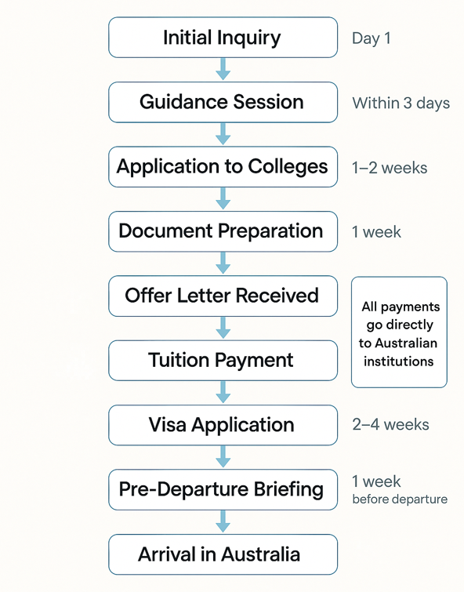This screenshot has height=592, width=464.
Task: Click the Document Preparation step
Action: coord(223,231)
